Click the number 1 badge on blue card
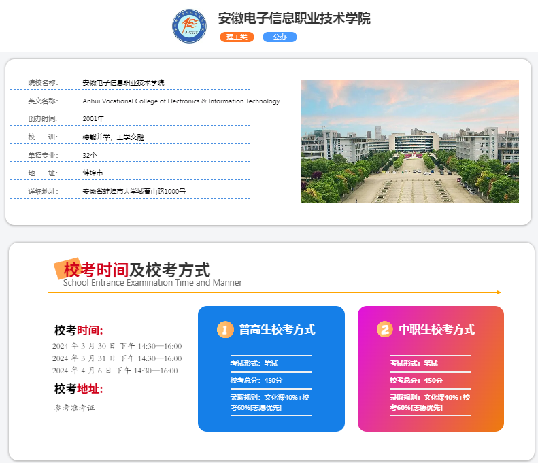This screenshot has height=463, width=538. tap(225, 330)
